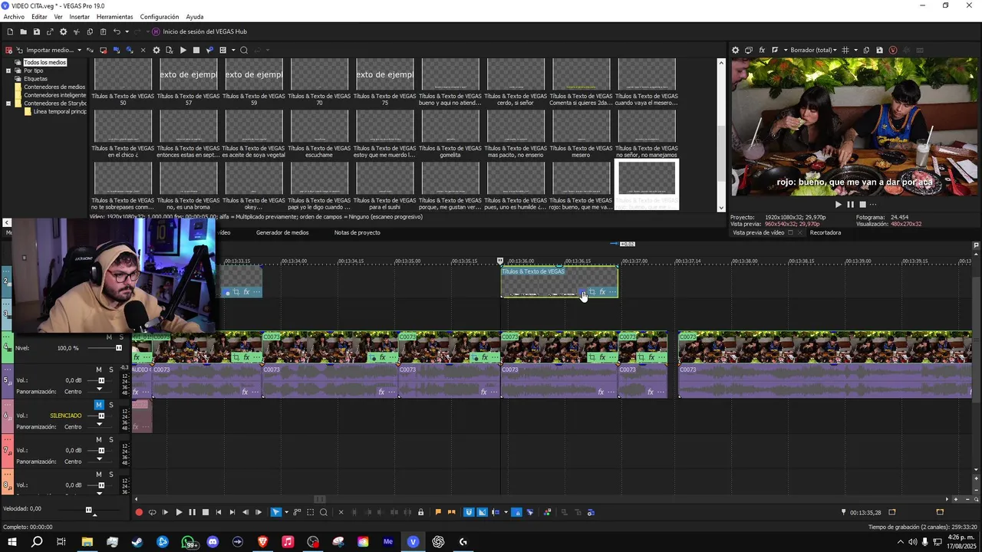Open Auto Ripple mode dropdown arrow
982x552 pixels.
(506, 512)
